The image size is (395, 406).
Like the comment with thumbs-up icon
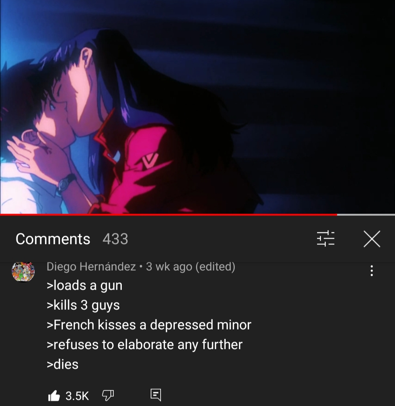[54, 396]
